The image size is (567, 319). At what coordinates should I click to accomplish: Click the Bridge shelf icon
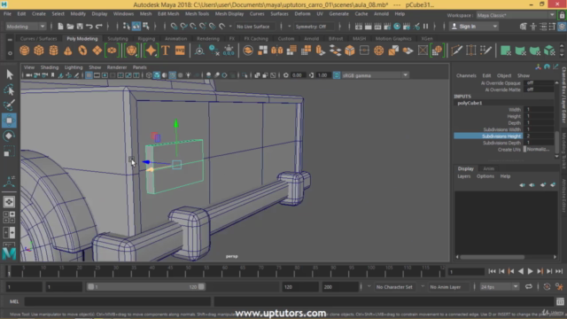(x=335, y=51)
